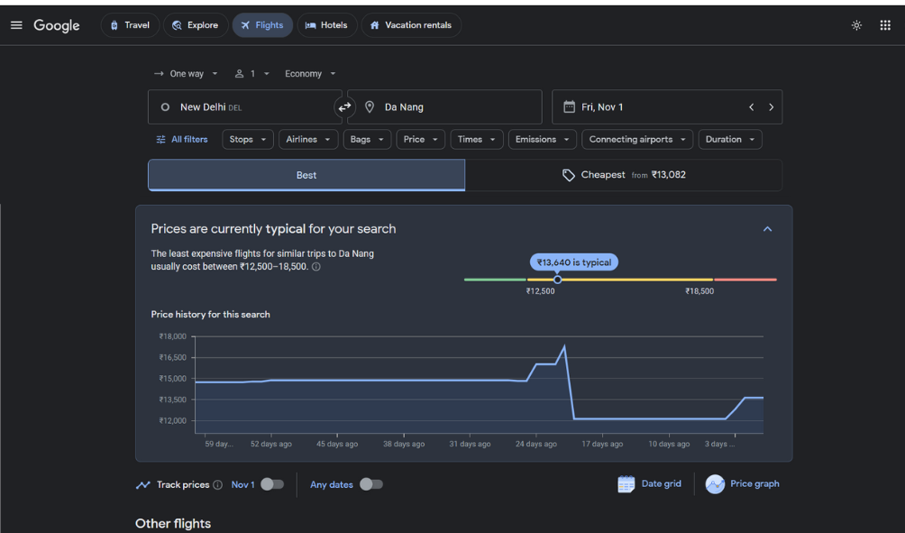The width and height of the screenshot is (905, 533).
Task: Open the Emissions filter dropdown
Action: click(543, 139)
